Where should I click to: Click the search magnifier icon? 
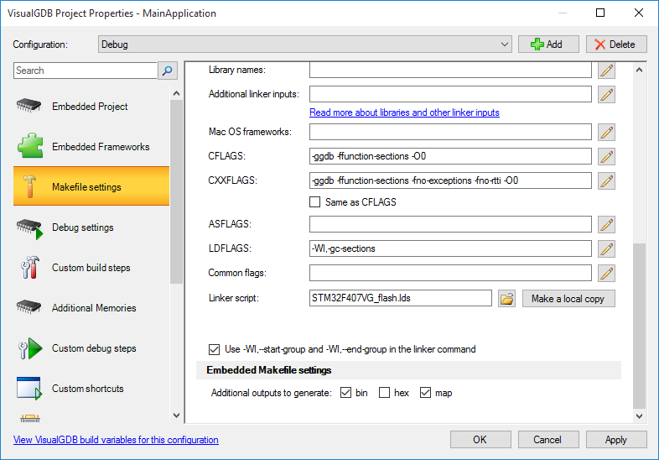168,71
